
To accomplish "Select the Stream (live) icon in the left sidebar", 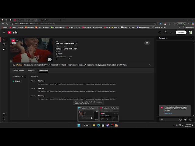I will 4,39.
